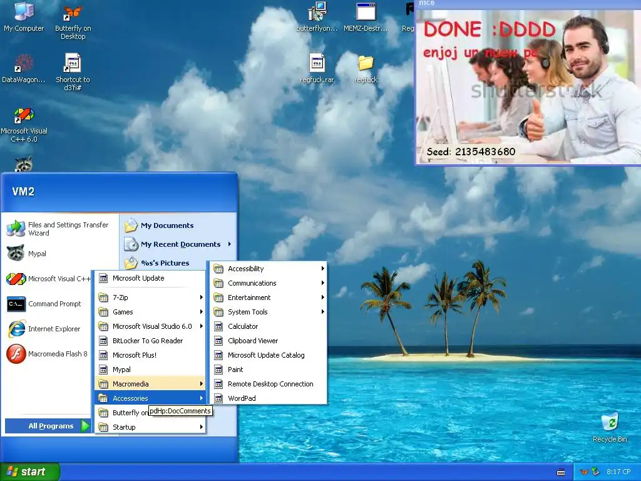
Task: Launch Paint from Accessories menu
Action: [267, 370]
